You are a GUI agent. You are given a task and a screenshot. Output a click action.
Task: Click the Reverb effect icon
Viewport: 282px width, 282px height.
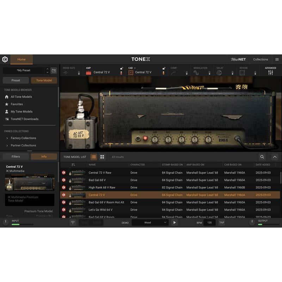[x=242, y=73]
